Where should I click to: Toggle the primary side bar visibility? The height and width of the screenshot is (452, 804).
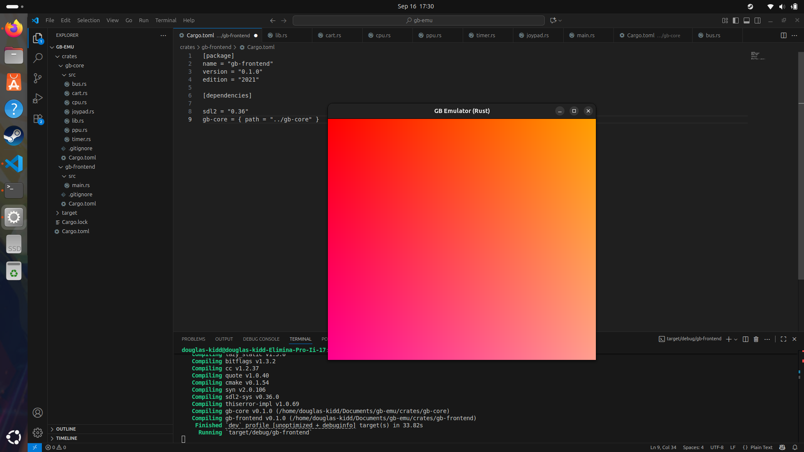[x=736, y=20]
